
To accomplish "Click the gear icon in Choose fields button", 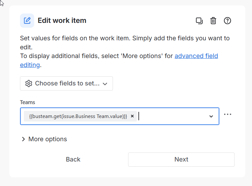I will (x=29, y=83).
